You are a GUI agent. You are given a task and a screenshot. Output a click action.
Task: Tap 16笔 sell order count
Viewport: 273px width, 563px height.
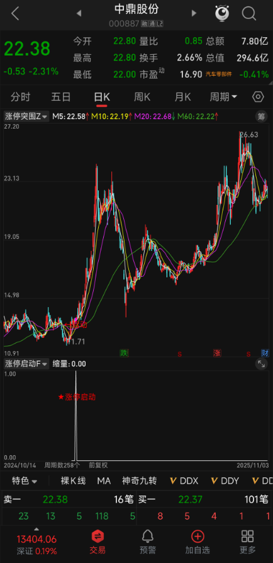click(123, 499)
